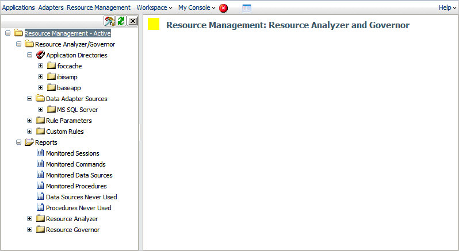Expand the Rule Parameters node
The width and height of the screenshot is (459, 251).
(30, 121)
